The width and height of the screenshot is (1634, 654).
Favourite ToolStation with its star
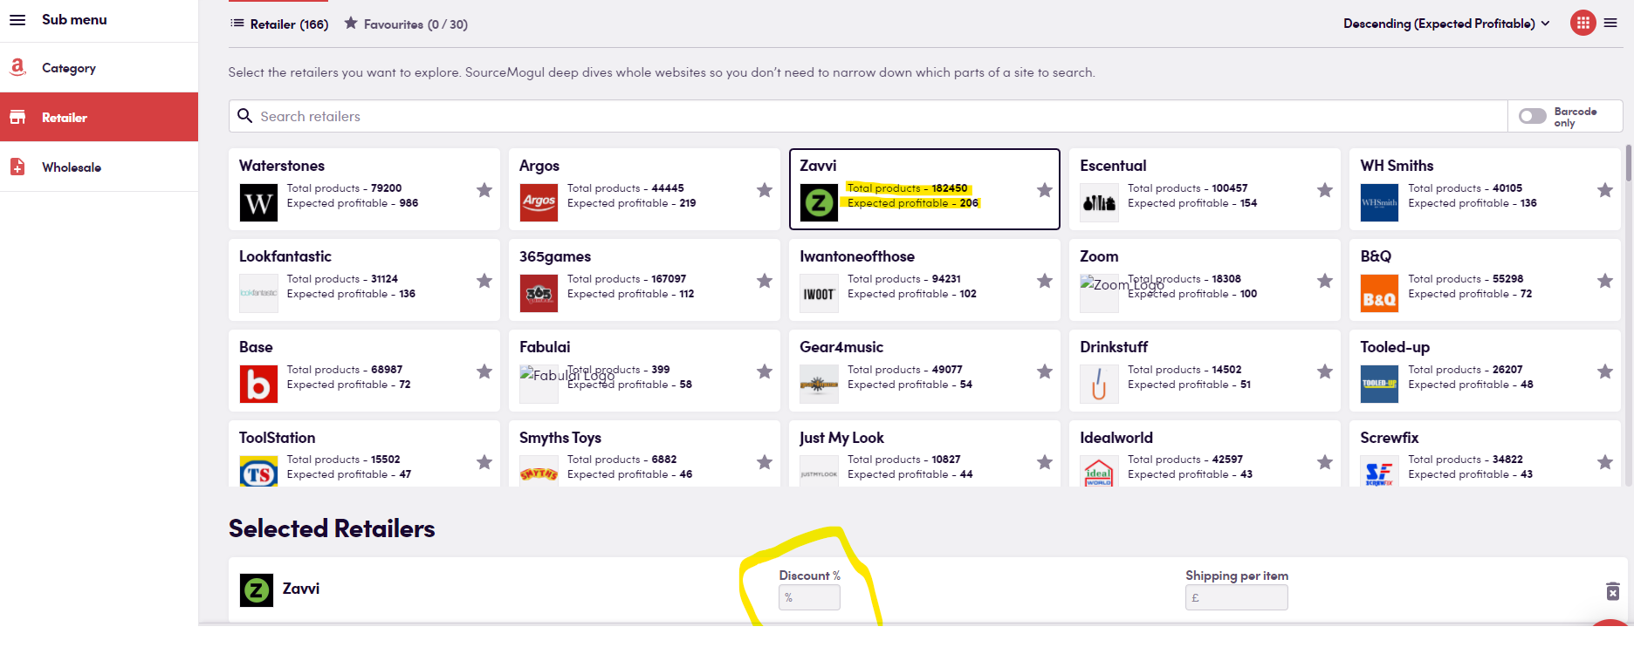(484, 462)
